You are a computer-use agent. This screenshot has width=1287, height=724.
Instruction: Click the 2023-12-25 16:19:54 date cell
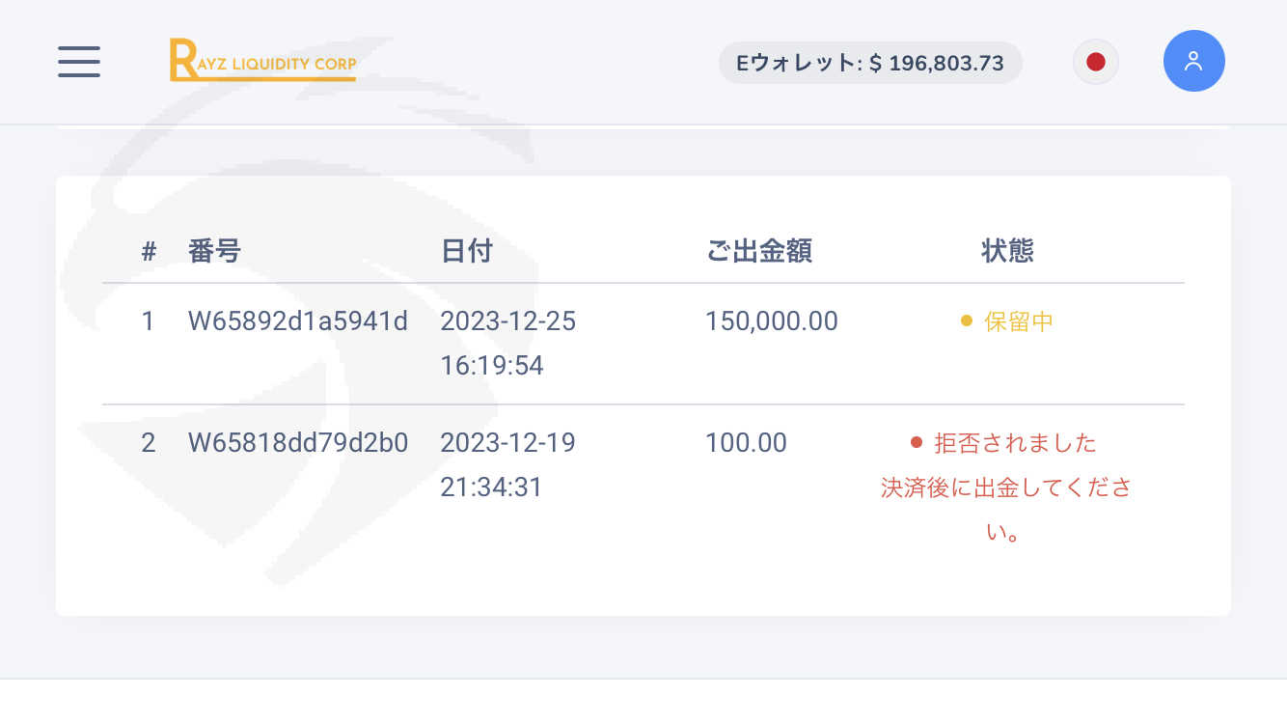pyautogui.click(x=507, y=344)
